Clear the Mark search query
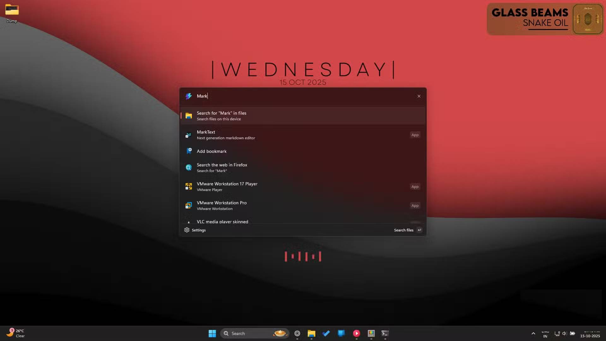606x341 pixels. 419,96
